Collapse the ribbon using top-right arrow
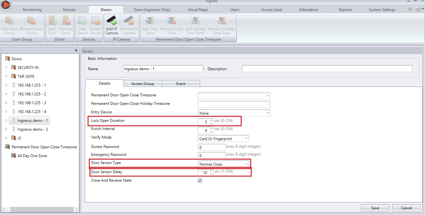Screen dimensions: 425x215 410,9
